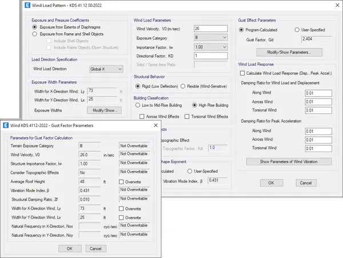Click Show Parameters of Wind Vibration button
Viewport: 343px width, 258px height.
pos(289,162)
